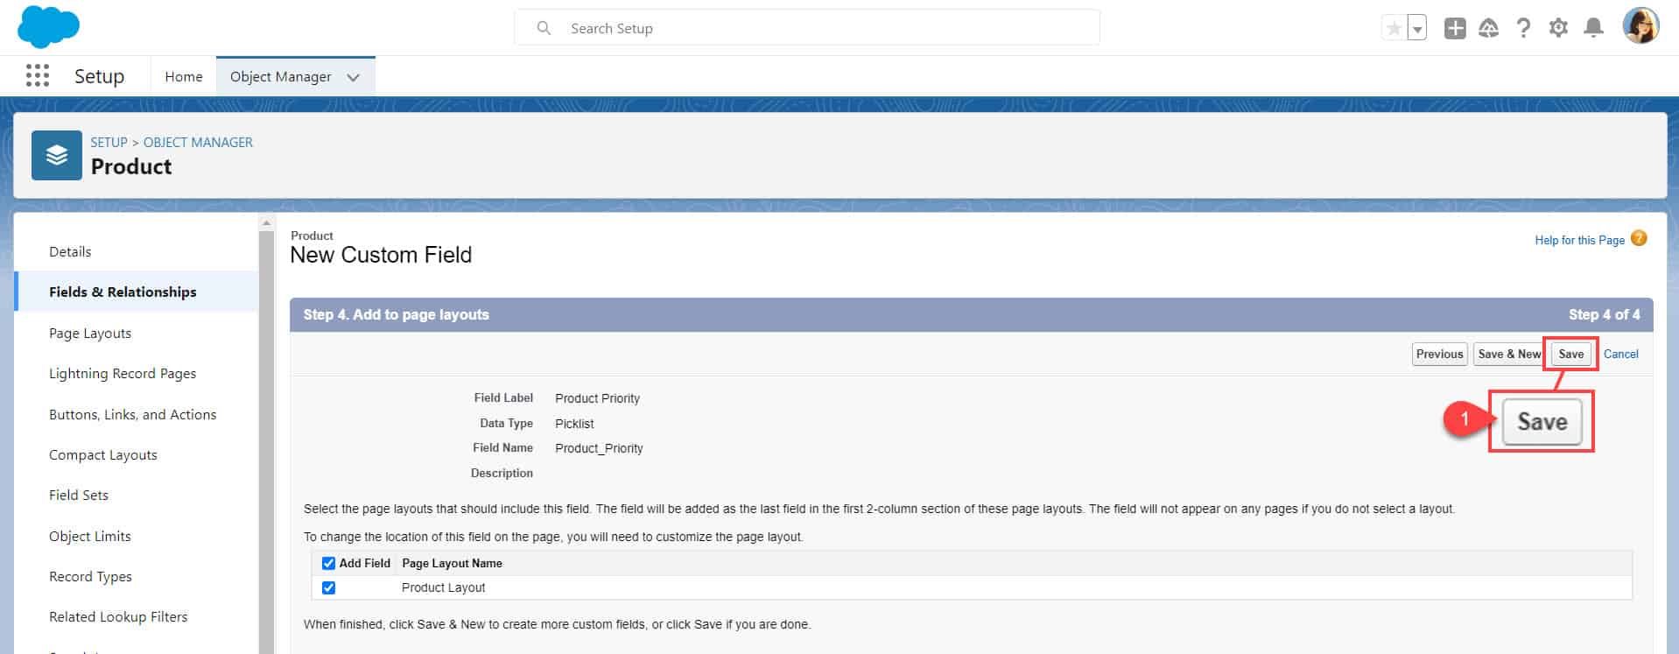Click the Product object layers icon

click(x=57, y=155)
